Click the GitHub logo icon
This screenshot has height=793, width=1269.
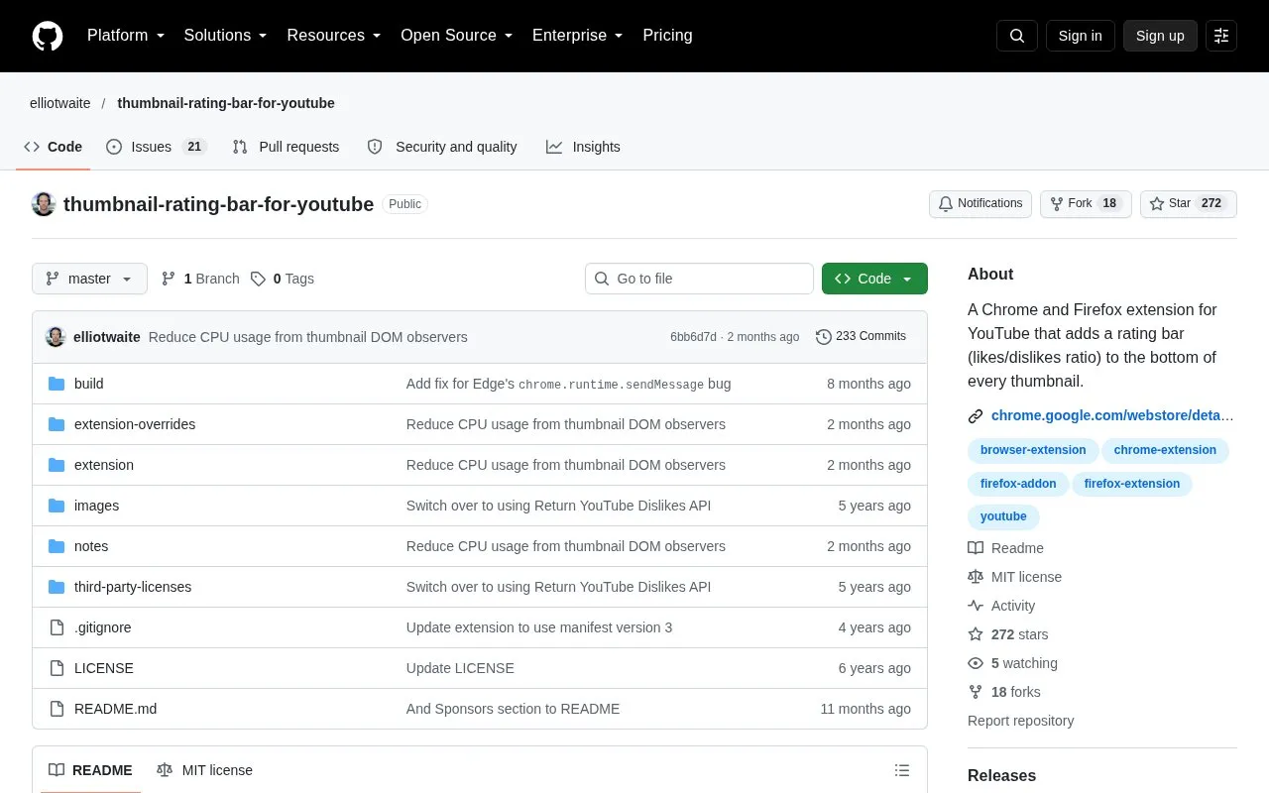pos(48,36)
